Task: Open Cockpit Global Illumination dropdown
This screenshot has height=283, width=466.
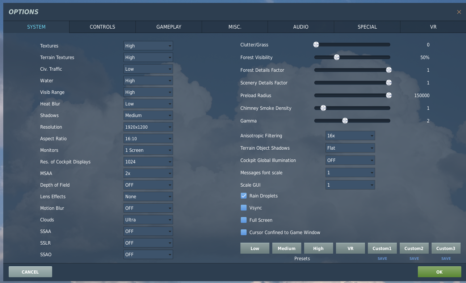Action: click(x=350, y=160)
